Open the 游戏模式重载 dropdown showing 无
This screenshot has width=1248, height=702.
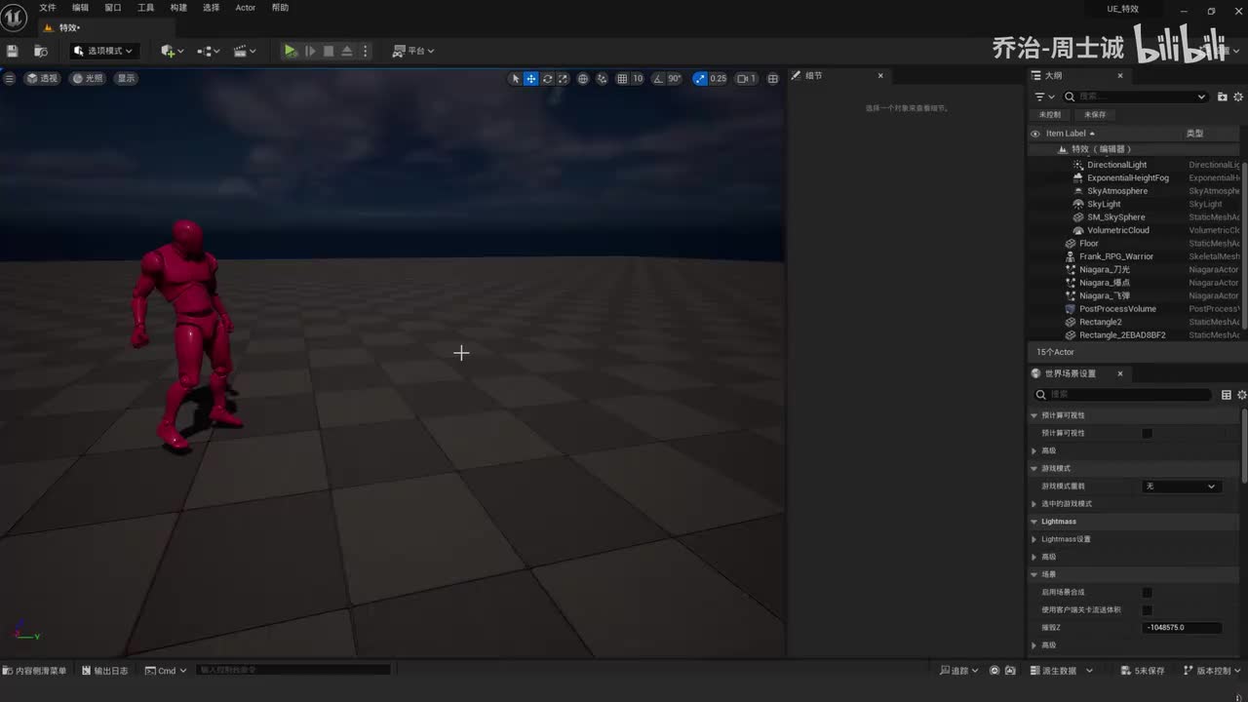(x=1182, y=487)
